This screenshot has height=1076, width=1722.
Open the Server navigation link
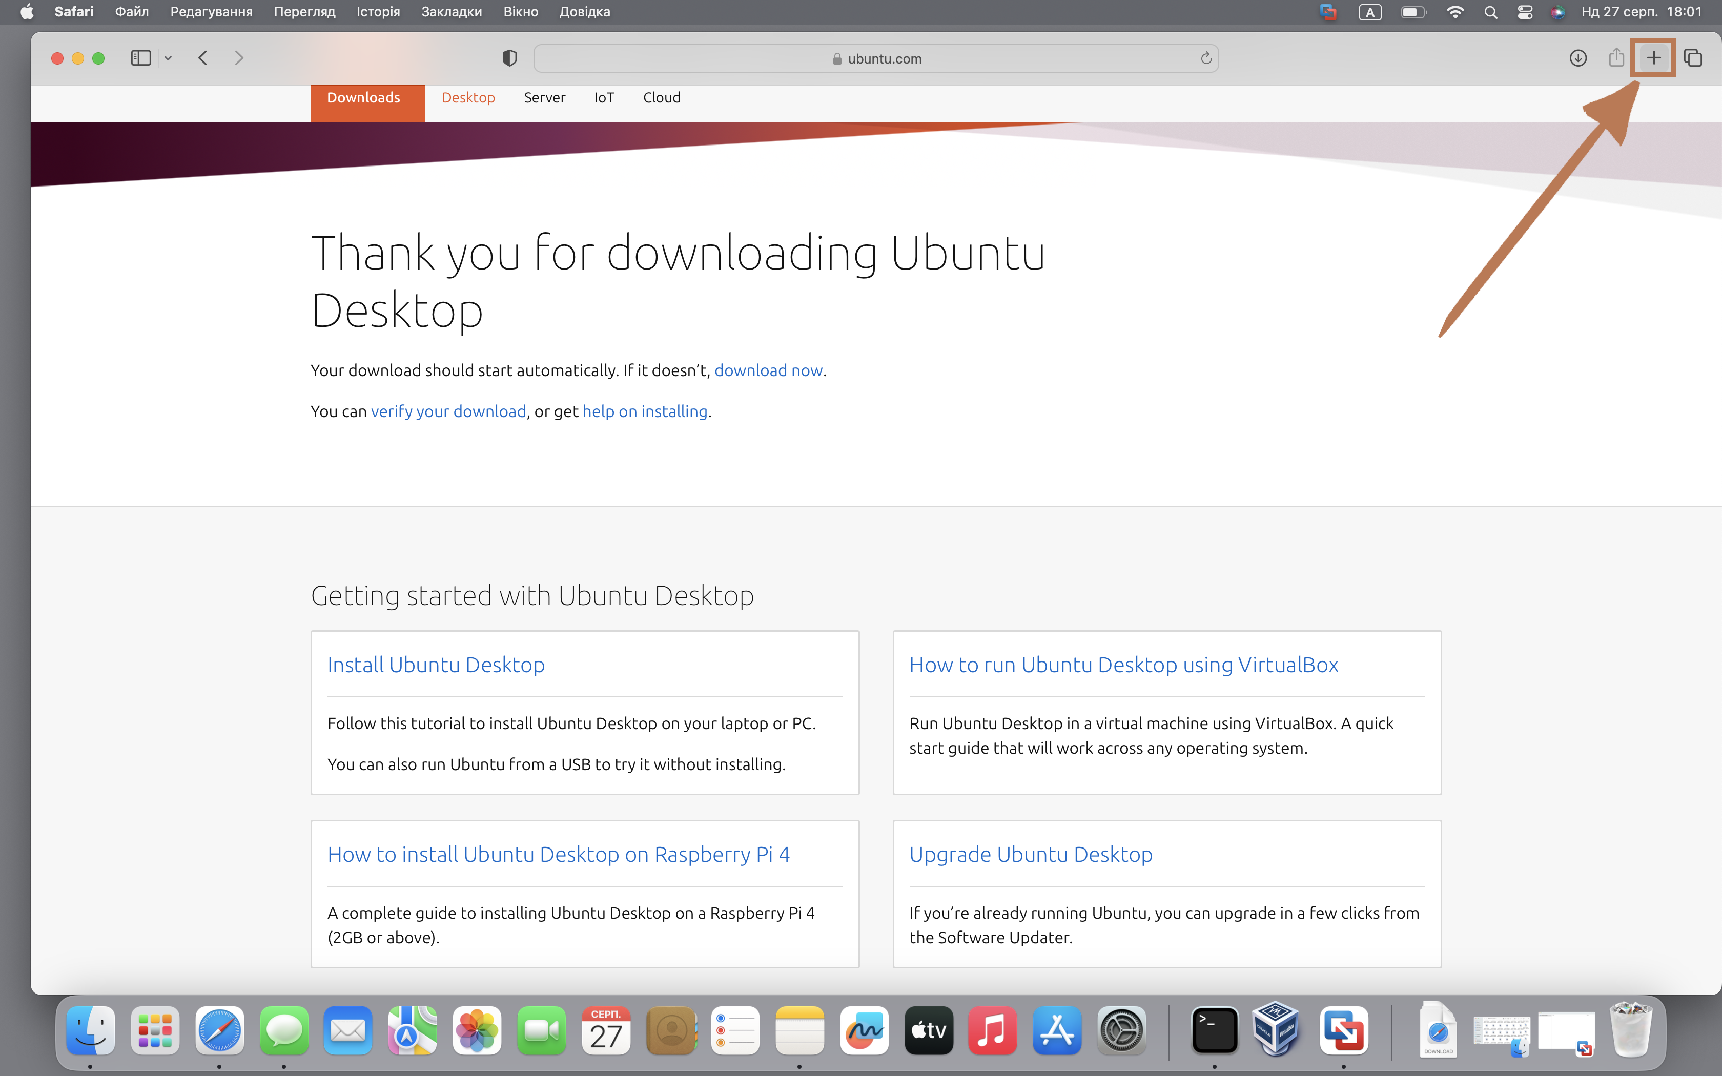pyautogui.click(x=544, y=97)
